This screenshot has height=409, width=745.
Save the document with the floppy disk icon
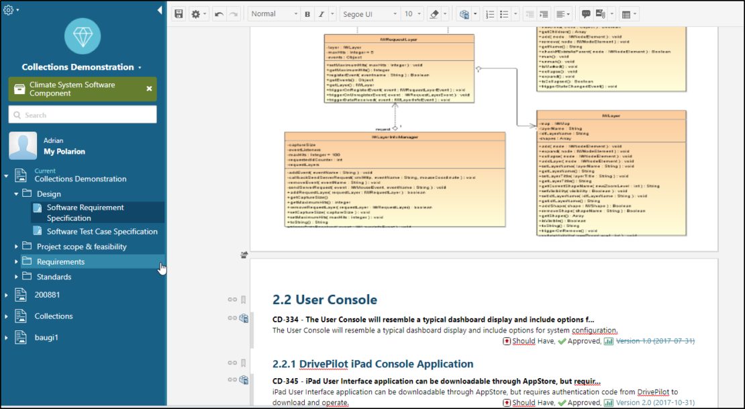[179, 14]
